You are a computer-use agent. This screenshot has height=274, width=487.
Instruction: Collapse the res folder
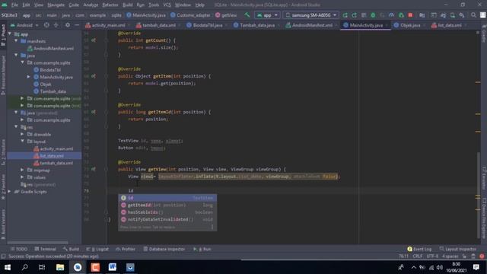click(x=16, y=127)
